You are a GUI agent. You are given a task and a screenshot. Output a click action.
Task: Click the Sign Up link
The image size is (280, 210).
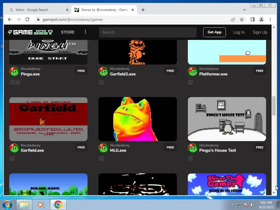point(260,32)
